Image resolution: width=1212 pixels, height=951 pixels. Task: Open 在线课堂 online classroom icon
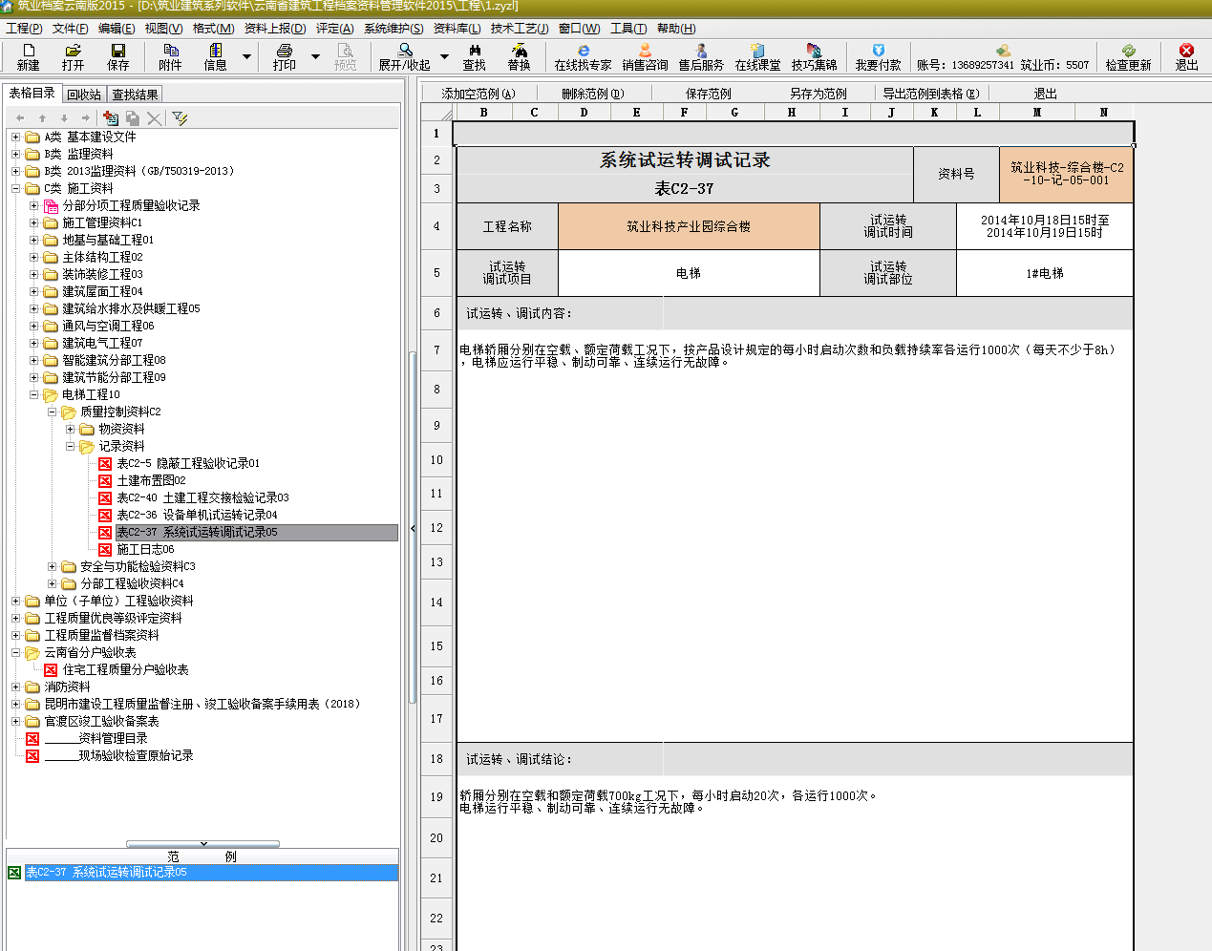[x=757, y=56]
